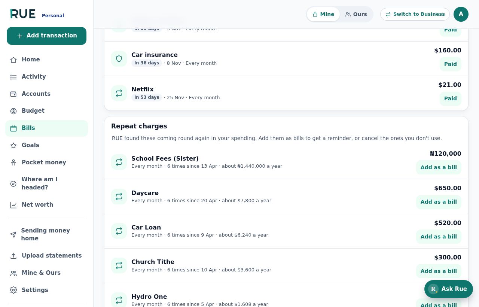479x307 pixels.
Task: Click the Activity list icon
Action: (13, 77)
